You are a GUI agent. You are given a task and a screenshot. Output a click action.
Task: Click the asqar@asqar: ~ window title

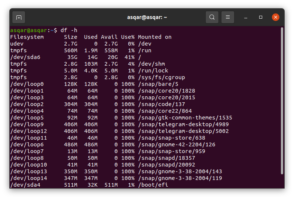pos(147,17)
